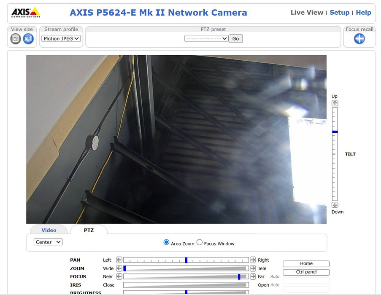Viewport: 381px width, 295px height.
Task: Focus near using the left arrow
Action: [119, 276]
